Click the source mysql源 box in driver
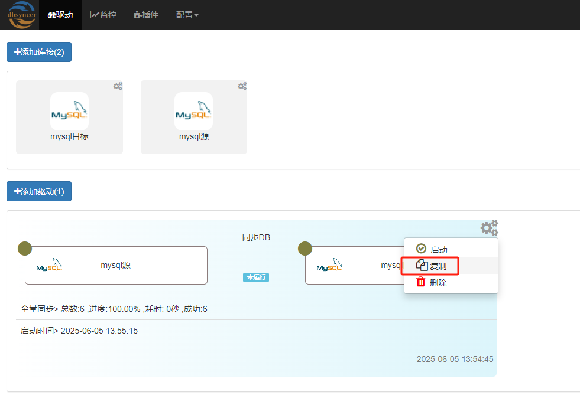580x418 pixels. point(116,266)
